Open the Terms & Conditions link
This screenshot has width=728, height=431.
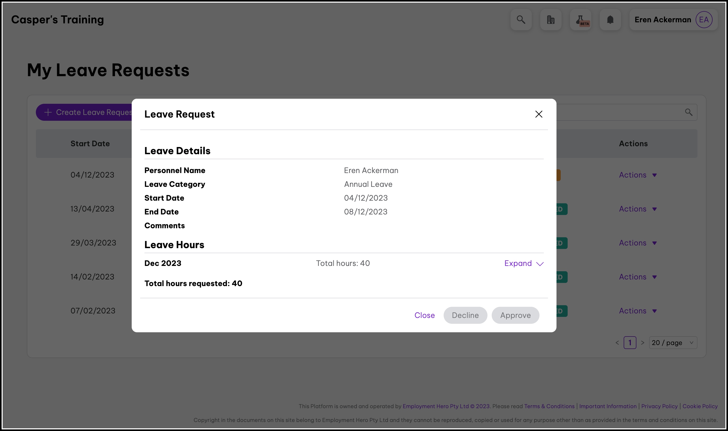point(549,406)
